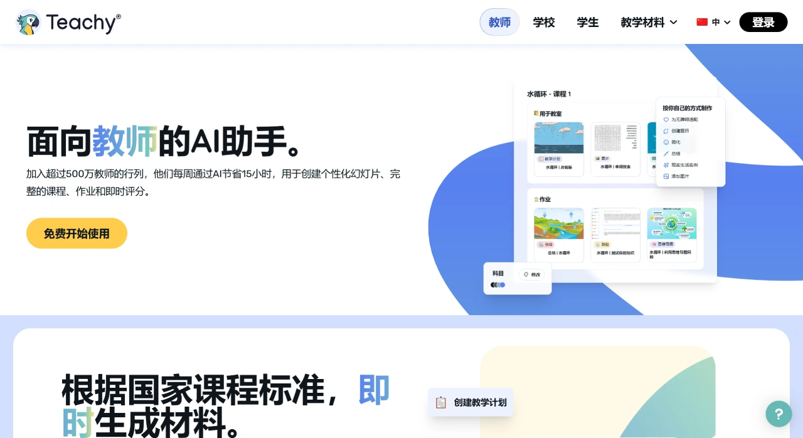Select the 现实生活实例 paper plane icon
The width and height of the screenshot is (803, 438).
pyautogui.click(x=666, y=165)
